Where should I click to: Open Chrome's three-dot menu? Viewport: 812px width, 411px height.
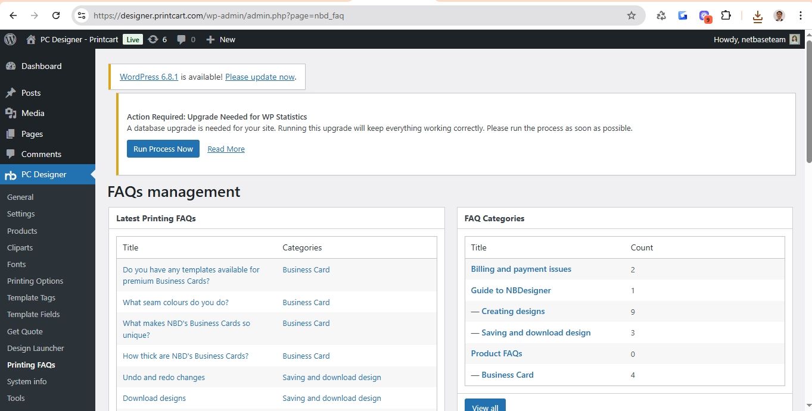800,15
